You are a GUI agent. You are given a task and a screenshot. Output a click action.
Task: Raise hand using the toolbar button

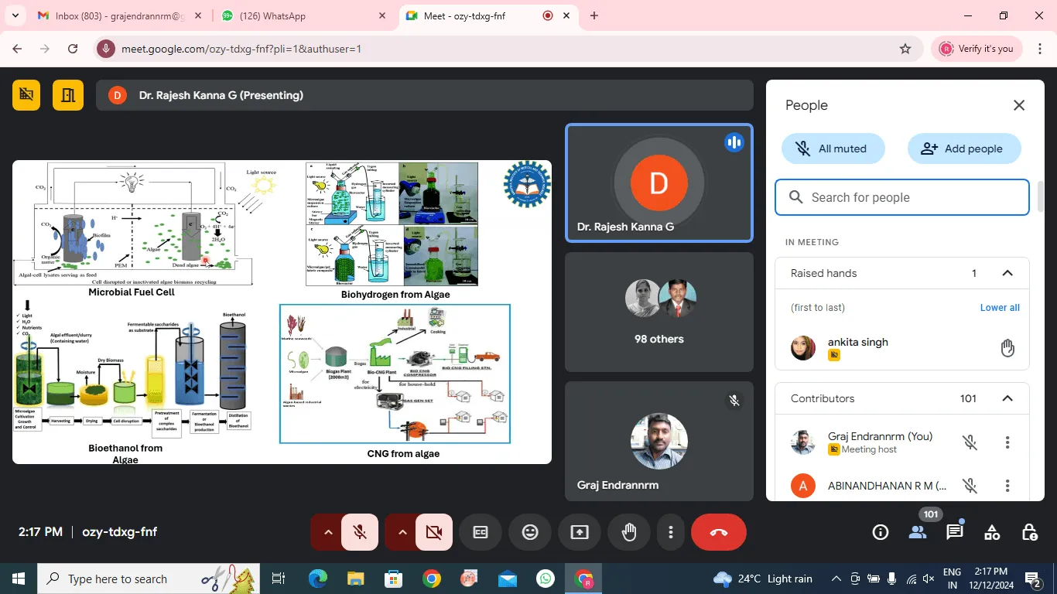click(629, 532)
